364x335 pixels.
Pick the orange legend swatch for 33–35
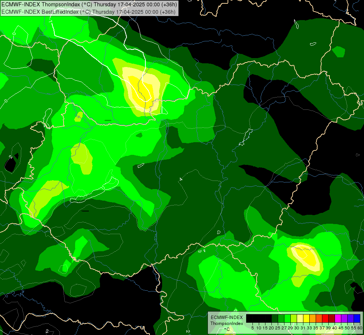coord(313,318)
